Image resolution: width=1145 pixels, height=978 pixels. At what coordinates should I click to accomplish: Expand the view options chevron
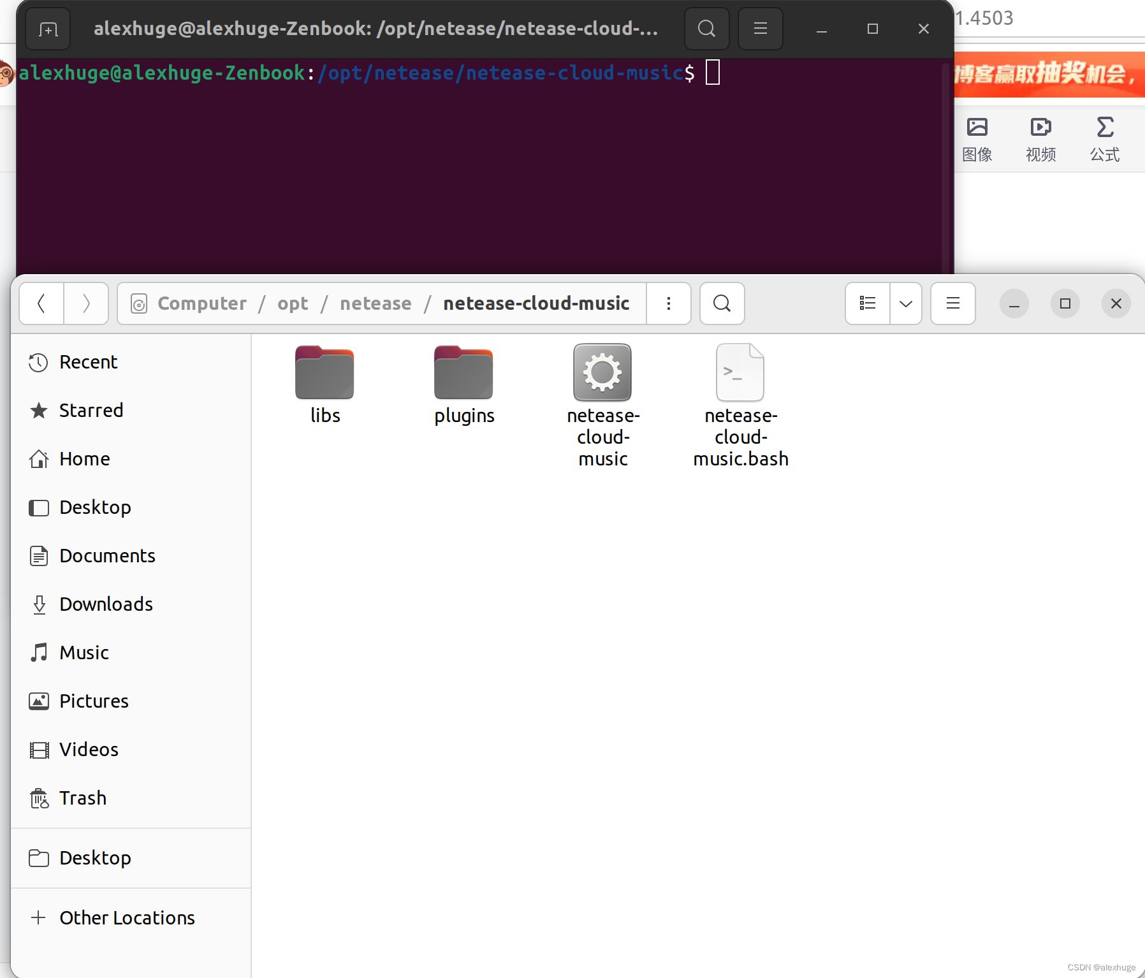(906, 303)
